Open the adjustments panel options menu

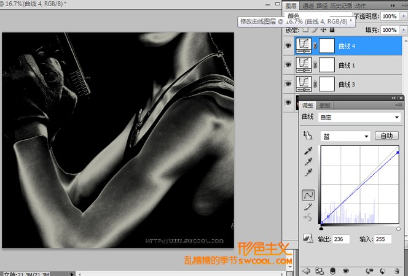coord(399,105)
